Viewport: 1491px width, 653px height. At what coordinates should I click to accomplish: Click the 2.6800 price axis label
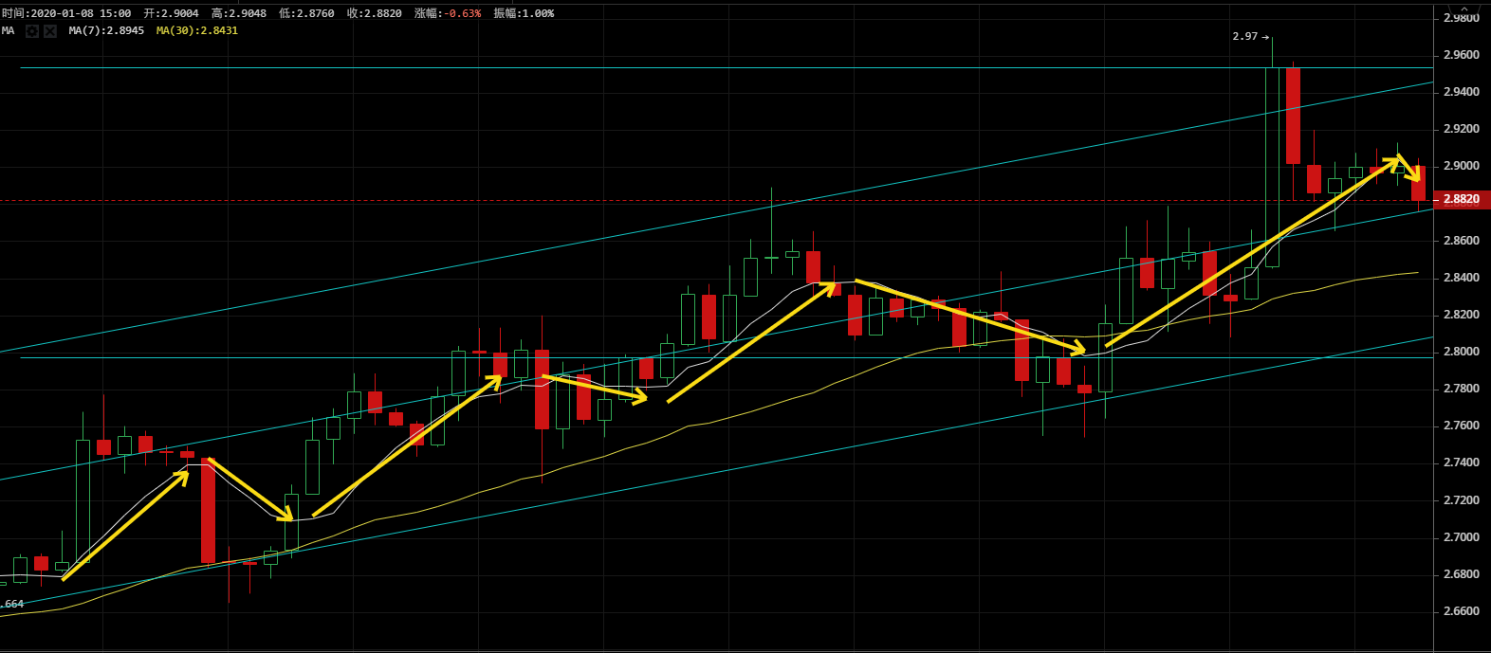tap(1461, 574)
